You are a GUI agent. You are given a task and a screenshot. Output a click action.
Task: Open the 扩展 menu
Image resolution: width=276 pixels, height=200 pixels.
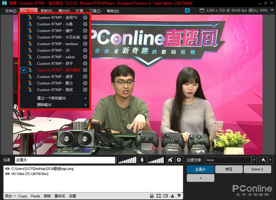tap(79, 11)
